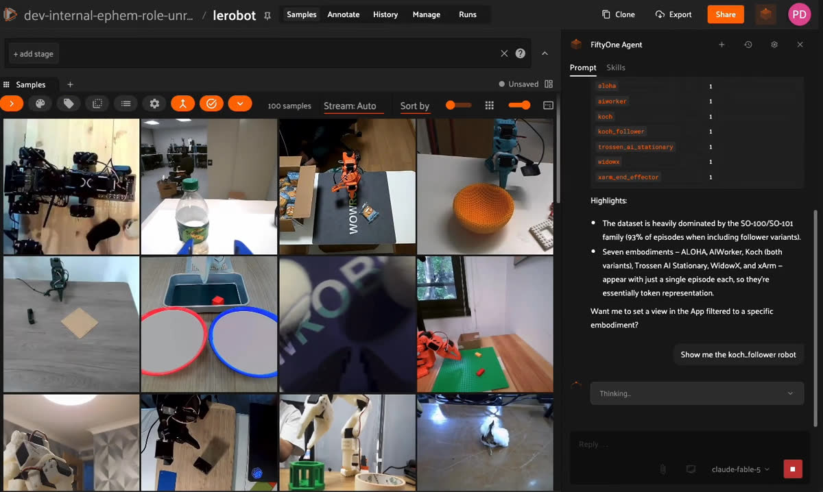Start a new agent chat with the plus icon
The image size is (823, 492).
(721, 45)
